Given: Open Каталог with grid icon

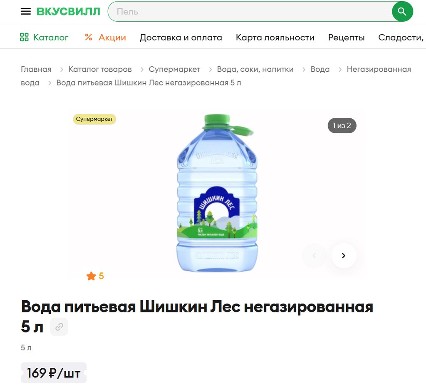Looking at the screenshot, I should [x=44, y=37].
